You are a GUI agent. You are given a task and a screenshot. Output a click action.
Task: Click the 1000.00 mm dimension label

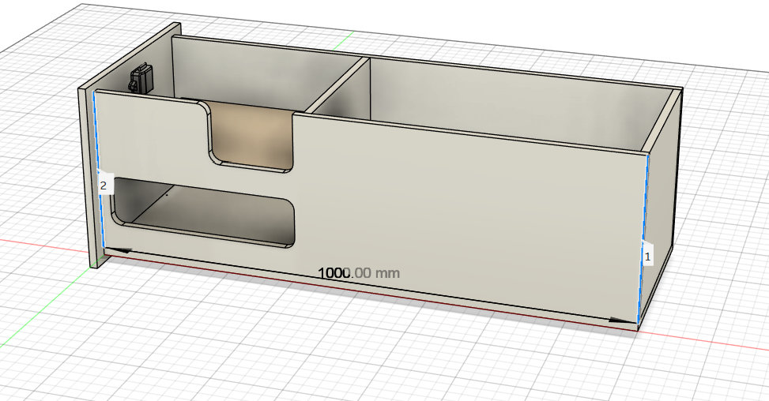pyautogui.click(x=359, y=272)
